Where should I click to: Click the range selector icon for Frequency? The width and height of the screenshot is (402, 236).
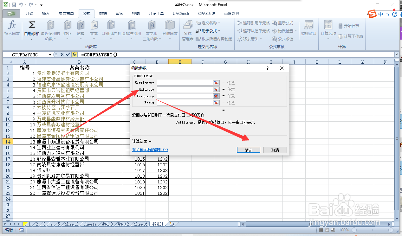coord(216,96)
